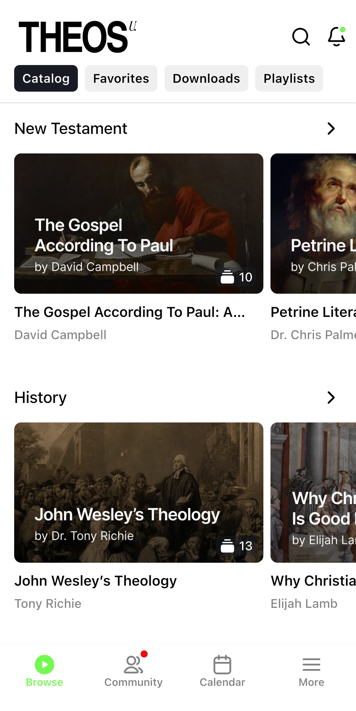Expand the History section chevron

click(331, 398)
